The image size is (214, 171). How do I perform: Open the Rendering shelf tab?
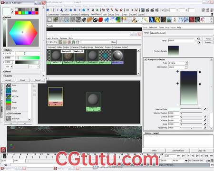pos(85,15)
